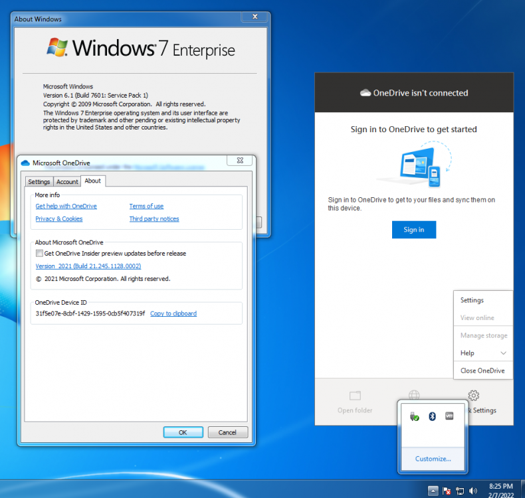The image size is (525, 498).
Task: Open the Bluetooth tray icon
Action: [x=432, y=416]
